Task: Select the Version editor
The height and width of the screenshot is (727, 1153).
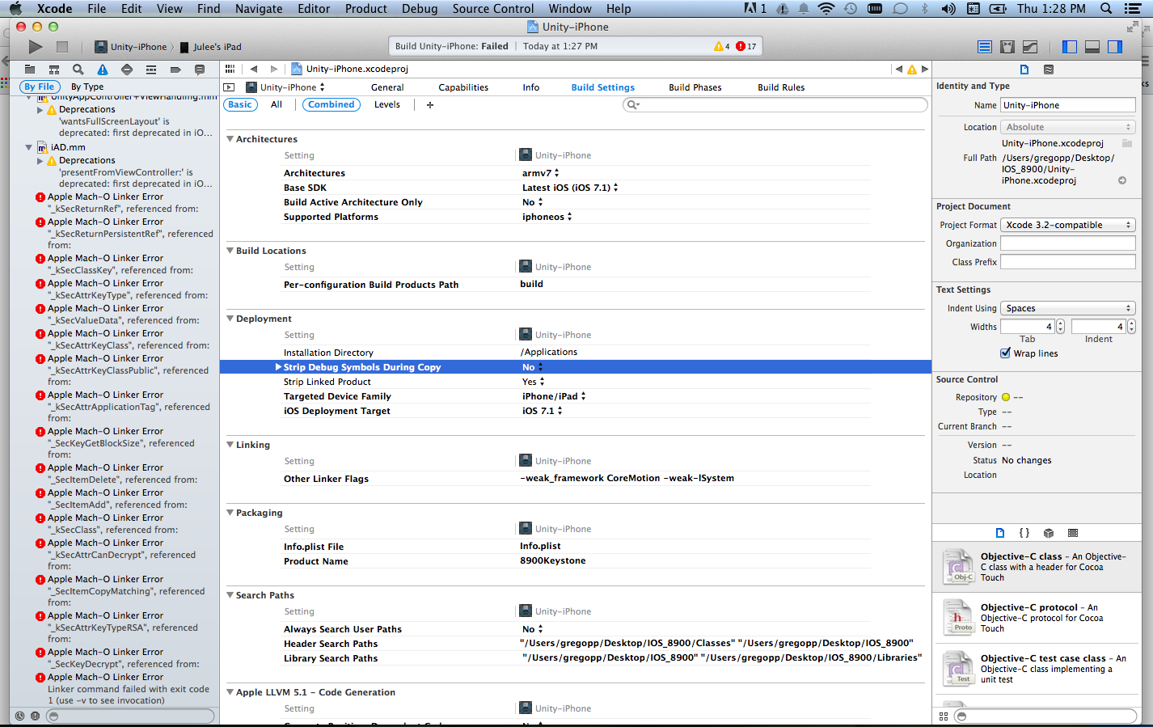Action: 1030,47
